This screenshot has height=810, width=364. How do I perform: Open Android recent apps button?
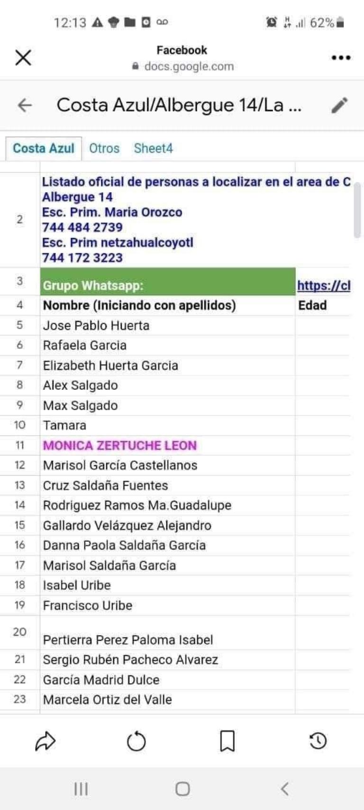[x=81, y=789]
